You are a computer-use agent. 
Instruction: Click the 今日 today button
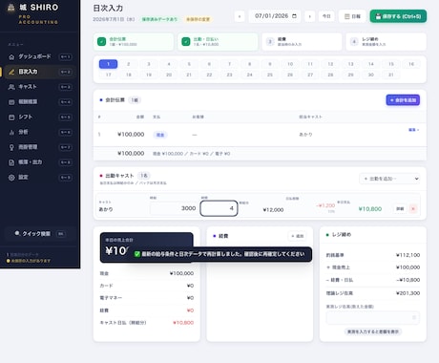[326, 16]
